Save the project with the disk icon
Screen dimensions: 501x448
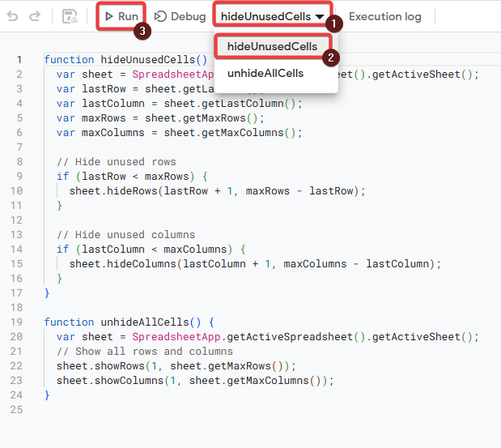70,16
